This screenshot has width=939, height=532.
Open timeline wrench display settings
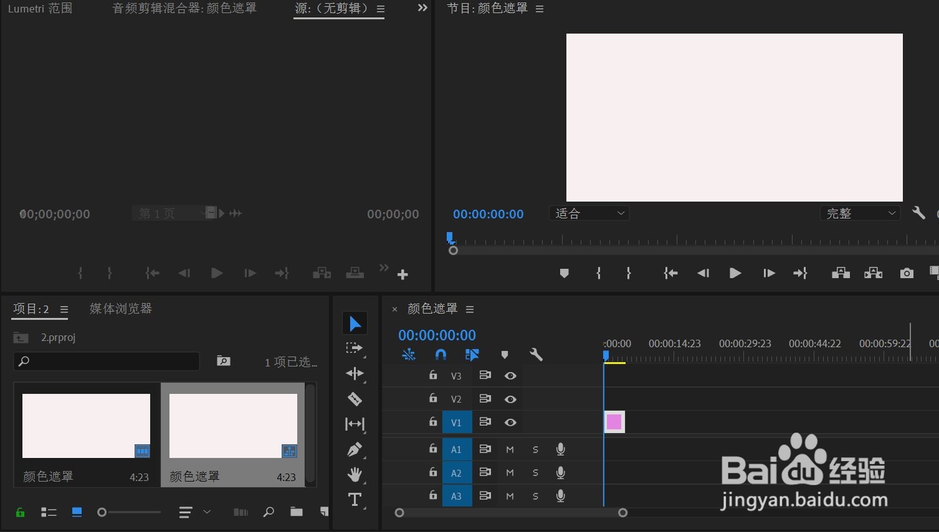point(536,355)
